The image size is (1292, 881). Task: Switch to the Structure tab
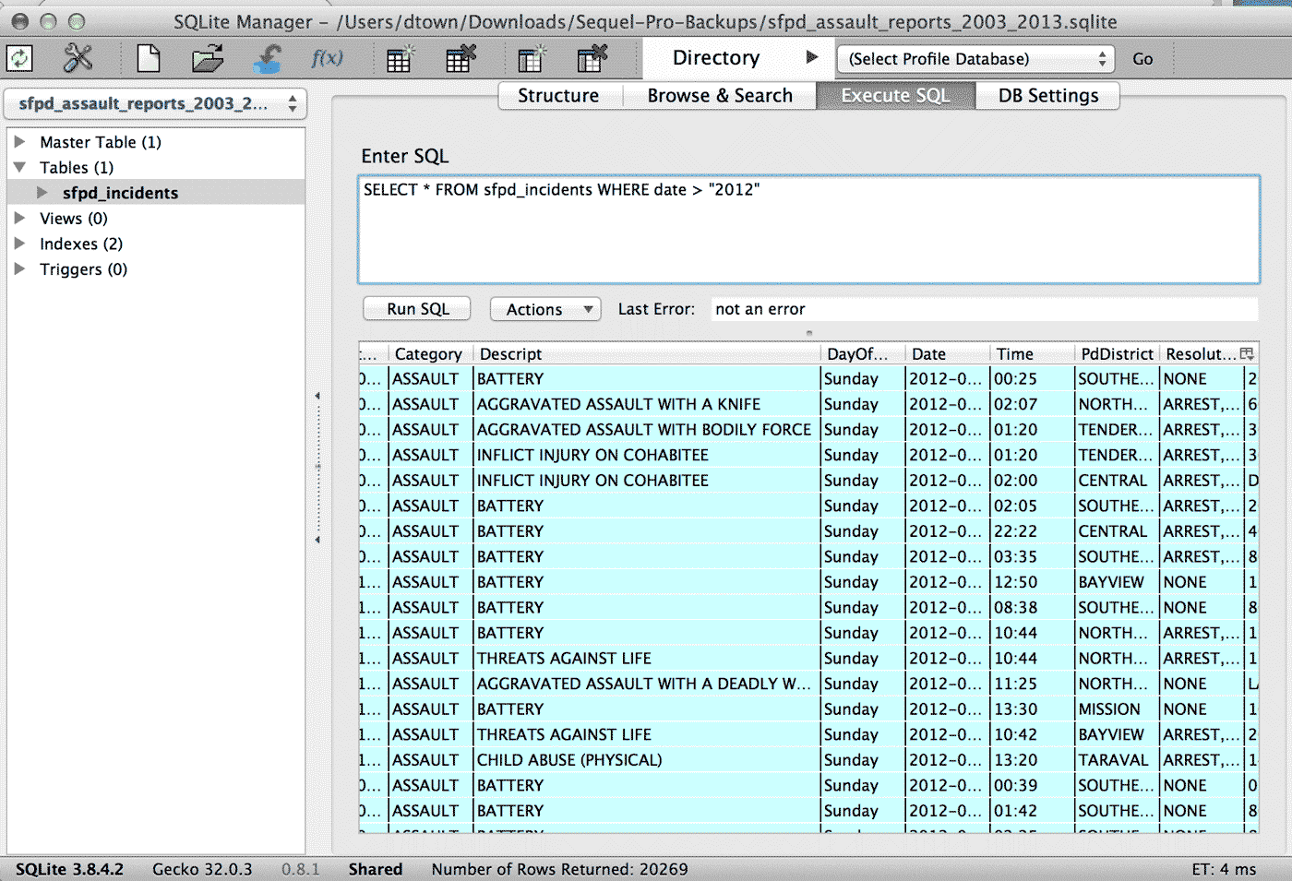[x=558, y=96]
